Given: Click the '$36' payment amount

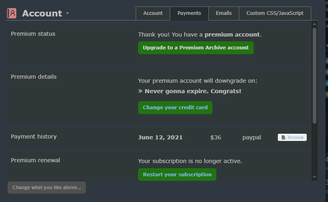Looking at the screenshot, I should click(216, 137).
